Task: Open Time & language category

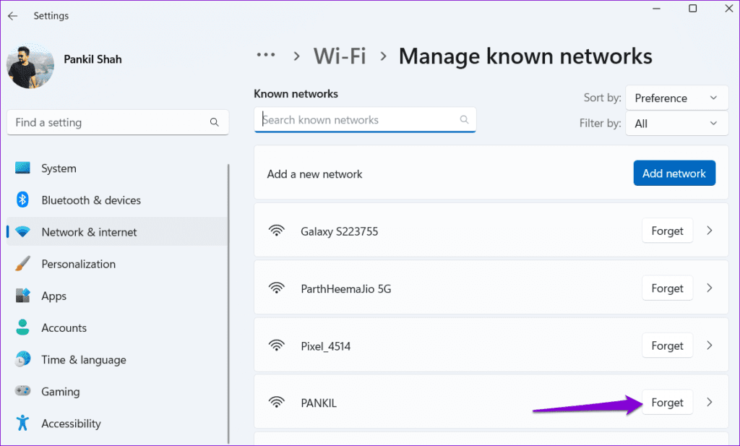Action: point(84,360)
